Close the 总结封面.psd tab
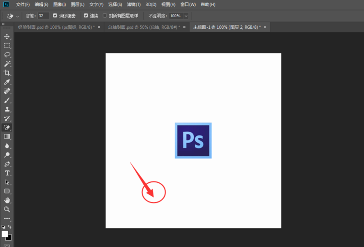Screen dimensions: 364x247 [184, 27]
